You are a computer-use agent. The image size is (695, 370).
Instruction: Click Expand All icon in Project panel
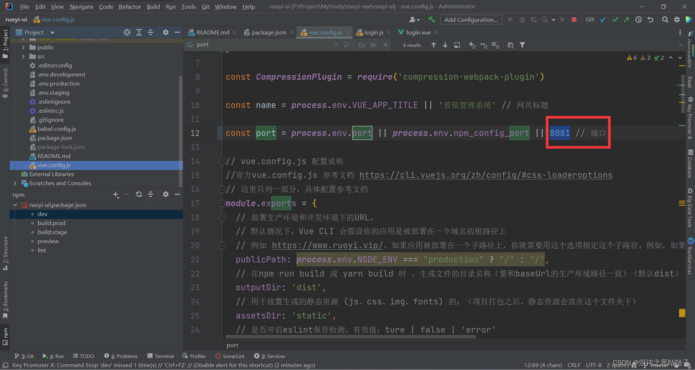[139, 32]
